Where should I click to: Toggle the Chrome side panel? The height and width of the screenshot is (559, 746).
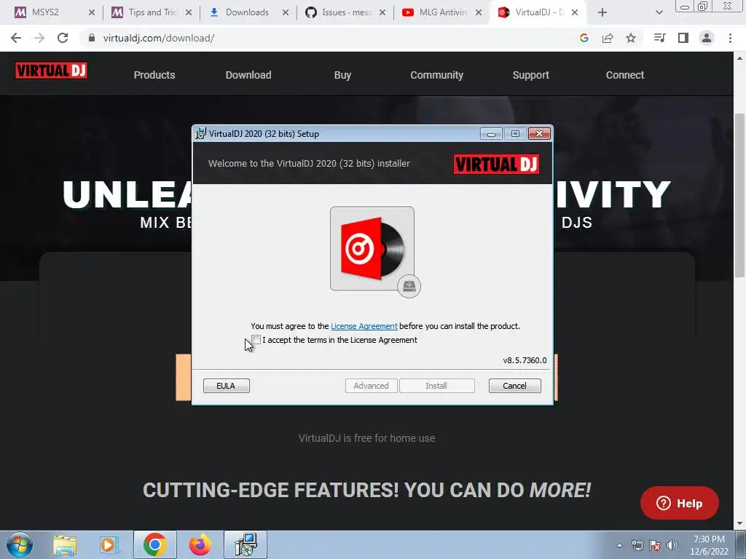(x=683, y=38)
